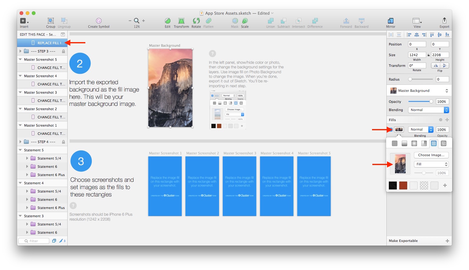Open the Mirror tool
This screenshot has width=469, height=270.
[391, 21]
